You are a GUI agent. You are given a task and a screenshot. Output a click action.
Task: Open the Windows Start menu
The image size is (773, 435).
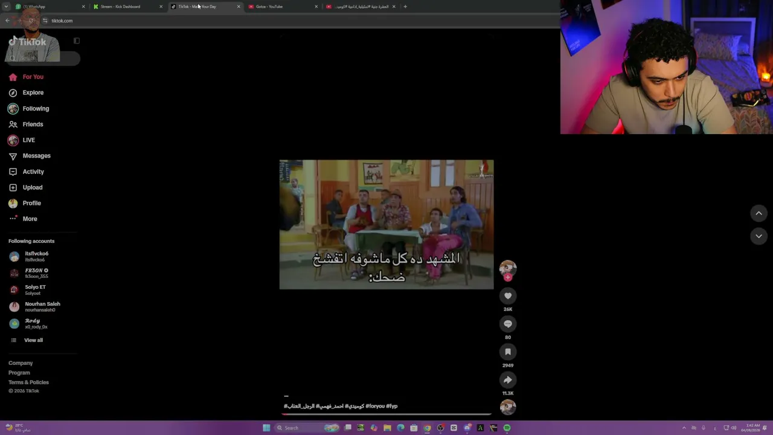pos(266,428)
